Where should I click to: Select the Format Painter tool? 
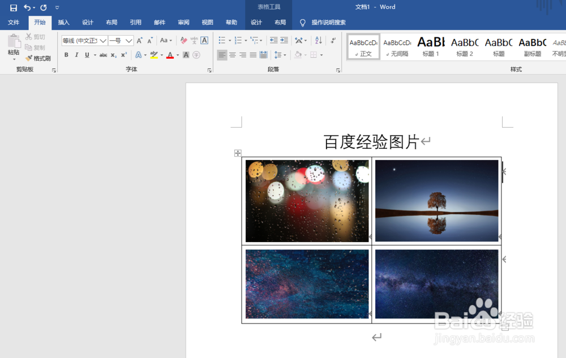pyautogui.click(x=38, y=58)
